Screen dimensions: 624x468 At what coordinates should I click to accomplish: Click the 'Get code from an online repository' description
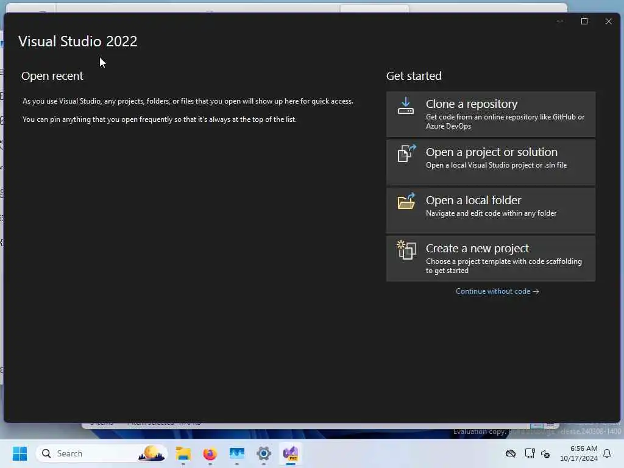(505, 121)
